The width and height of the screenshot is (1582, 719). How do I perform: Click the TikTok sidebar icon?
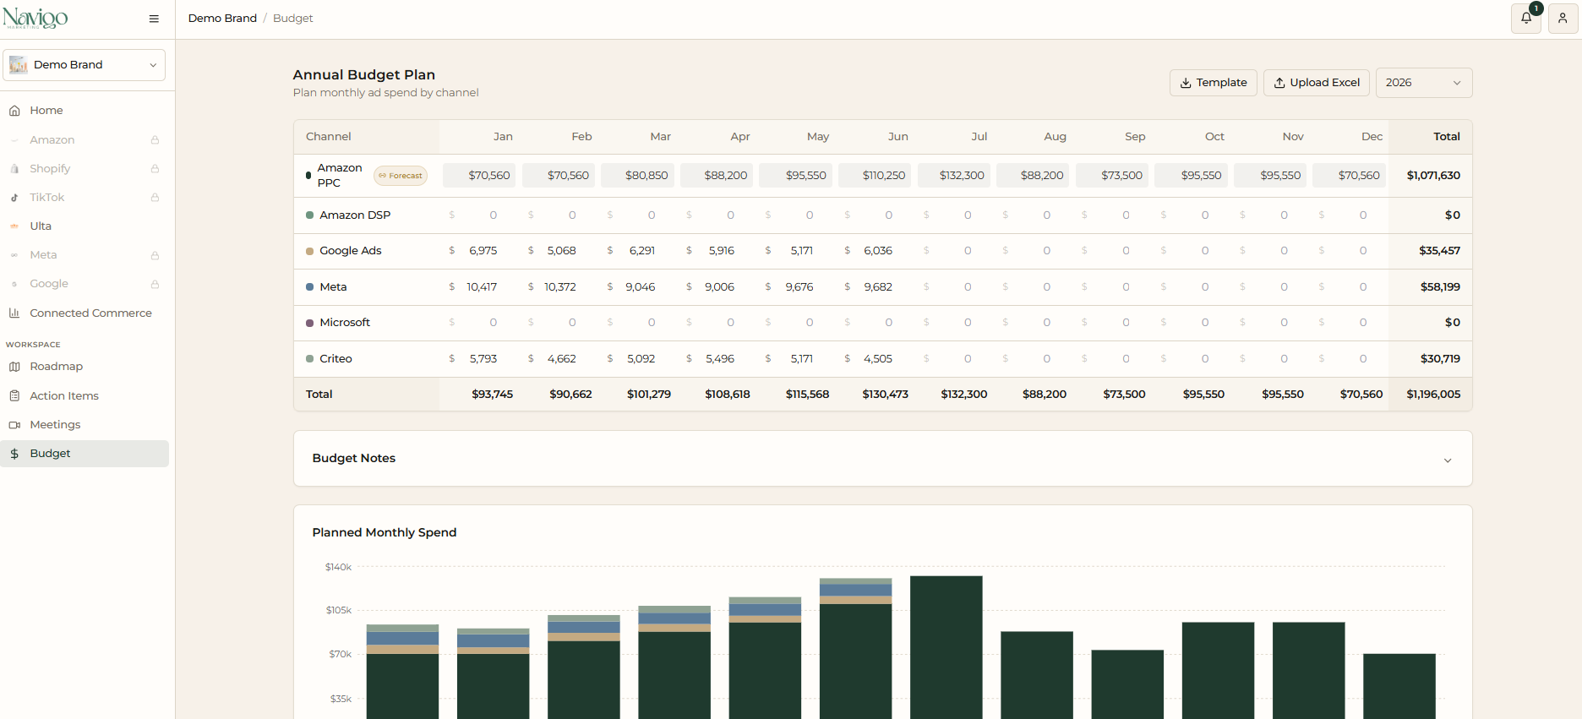14,198
